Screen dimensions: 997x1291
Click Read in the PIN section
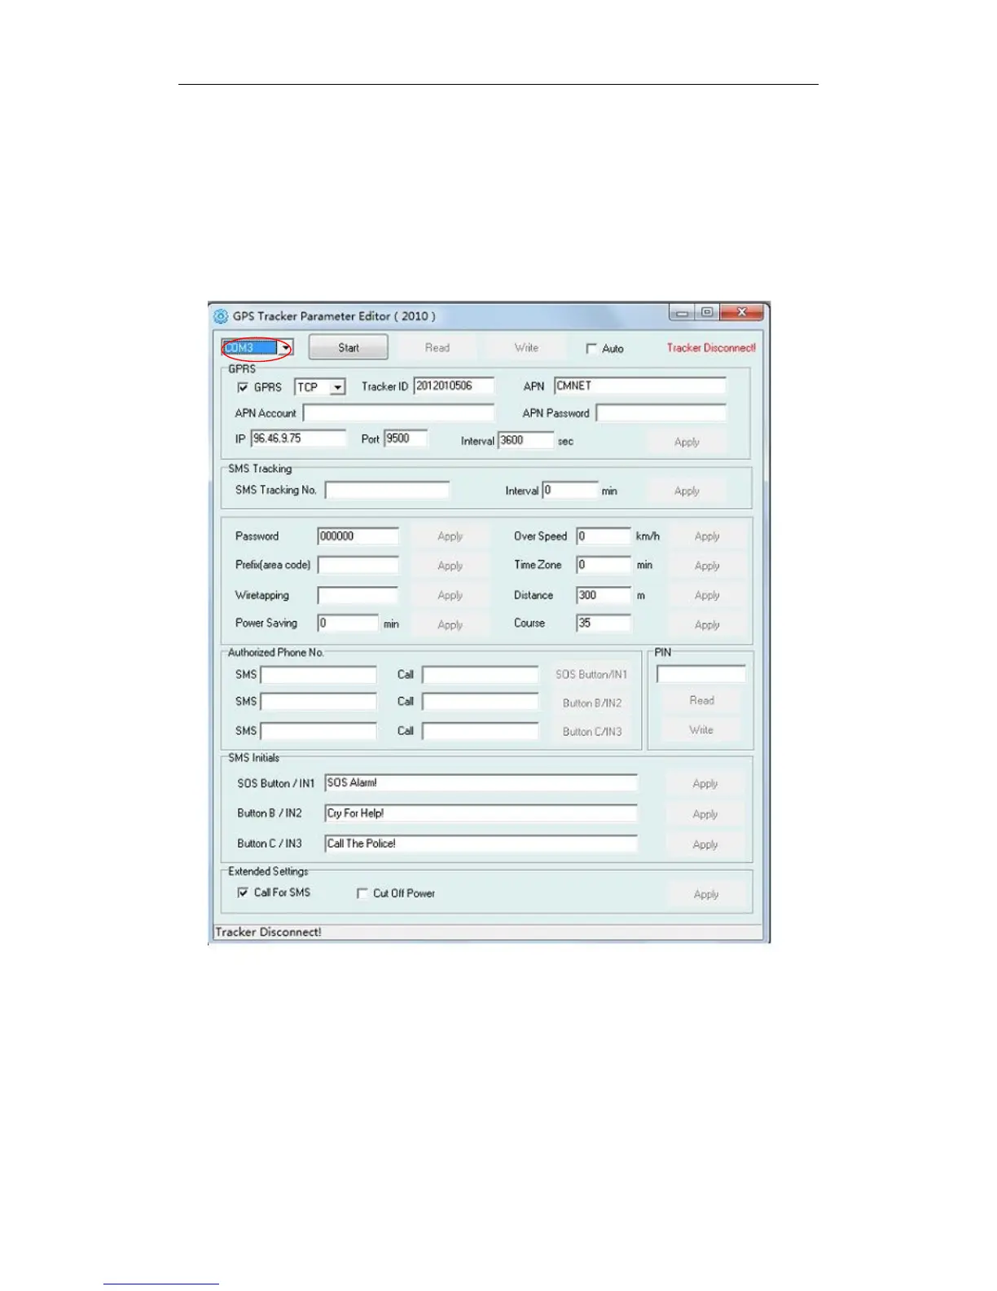coord(701,700)
